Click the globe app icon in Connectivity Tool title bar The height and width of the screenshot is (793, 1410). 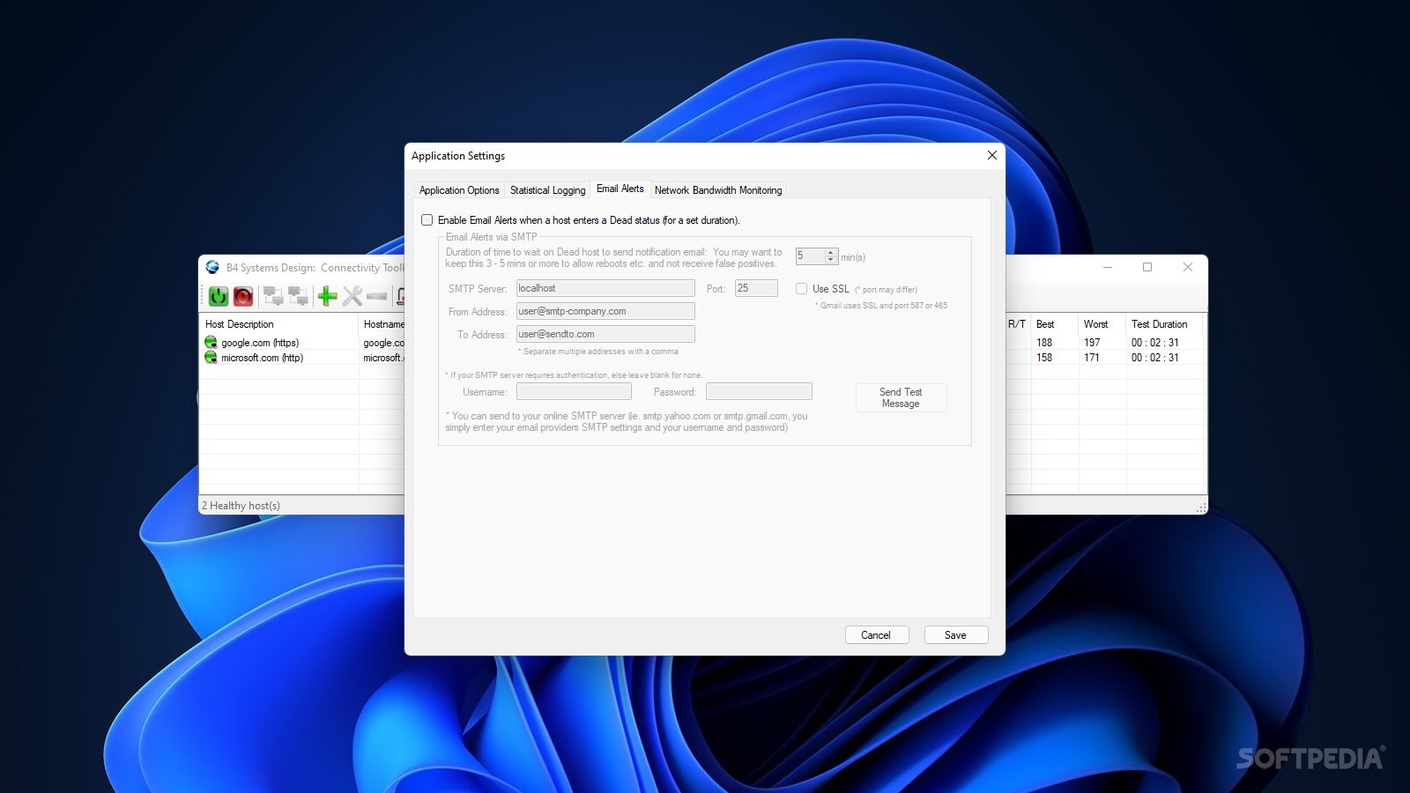tap(212, 267)
